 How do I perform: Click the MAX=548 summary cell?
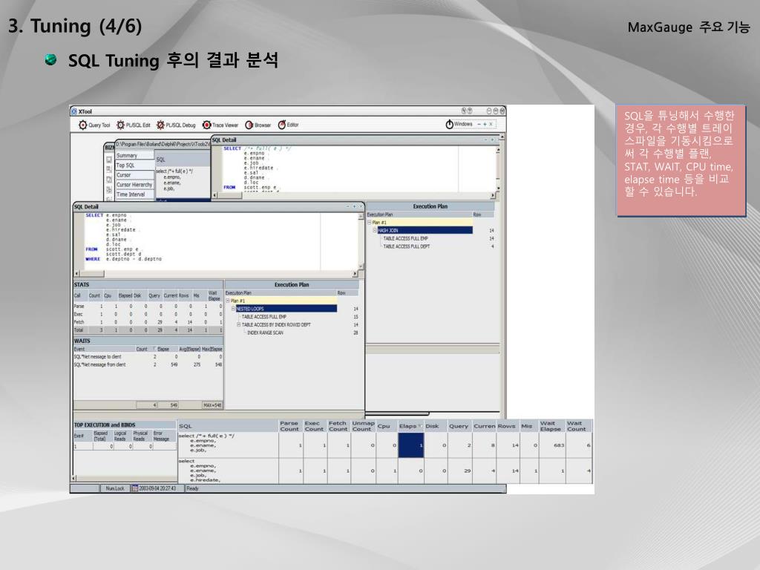point(212,405)
